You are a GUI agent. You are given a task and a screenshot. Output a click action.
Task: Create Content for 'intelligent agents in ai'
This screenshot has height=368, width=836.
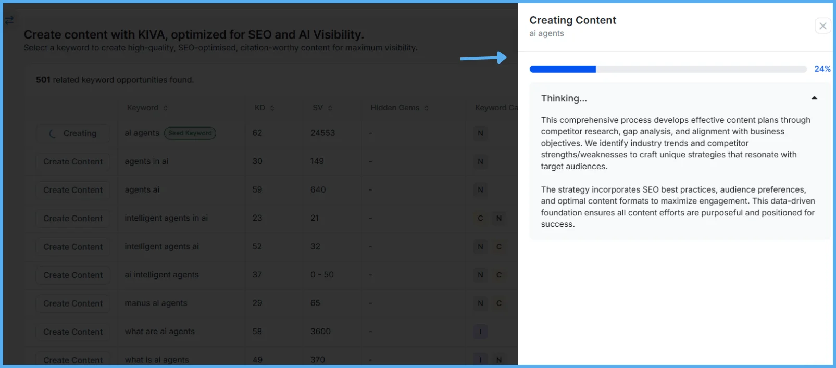[x=73, y=219]
